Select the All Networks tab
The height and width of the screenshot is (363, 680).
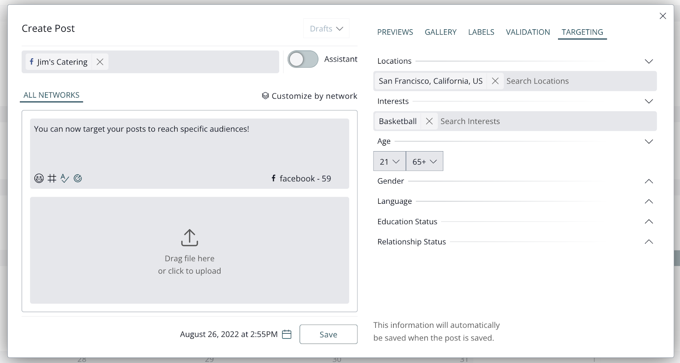(x=51, y=95)
